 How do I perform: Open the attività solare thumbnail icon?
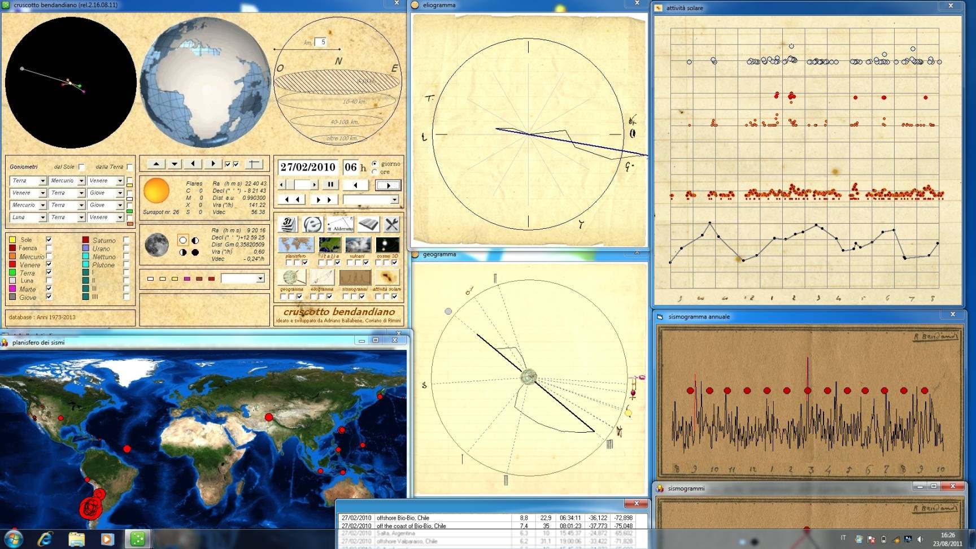pos(387,277)
